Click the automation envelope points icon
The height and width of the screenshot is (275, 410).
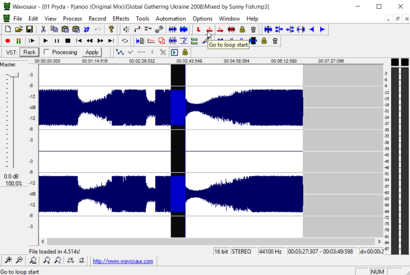(x=119, y=52)
